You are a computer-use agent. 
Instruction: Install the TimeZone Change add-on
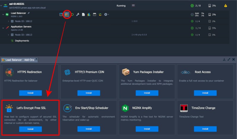[205, 129]
